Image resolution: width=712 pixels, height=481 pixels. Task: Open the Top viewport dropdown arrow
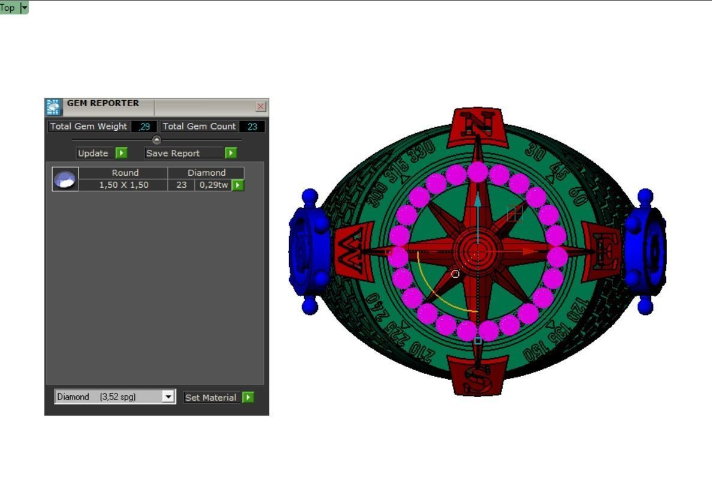(25, 8)
